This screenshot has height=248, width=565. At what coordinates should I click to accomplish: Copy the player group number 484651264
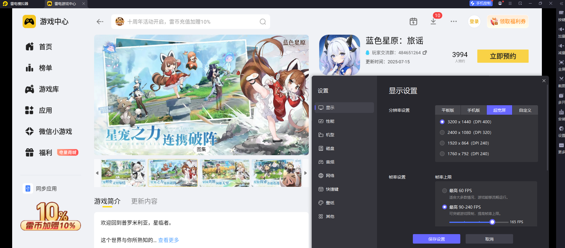[x=425, y=53]
